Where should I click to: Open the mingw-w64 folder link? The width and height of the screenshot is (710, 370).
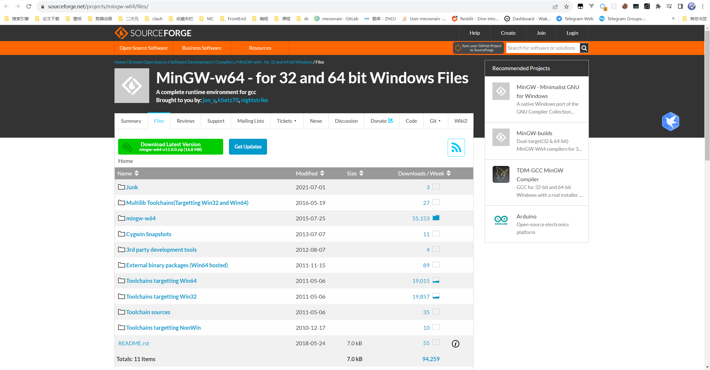tap(141, 218)
